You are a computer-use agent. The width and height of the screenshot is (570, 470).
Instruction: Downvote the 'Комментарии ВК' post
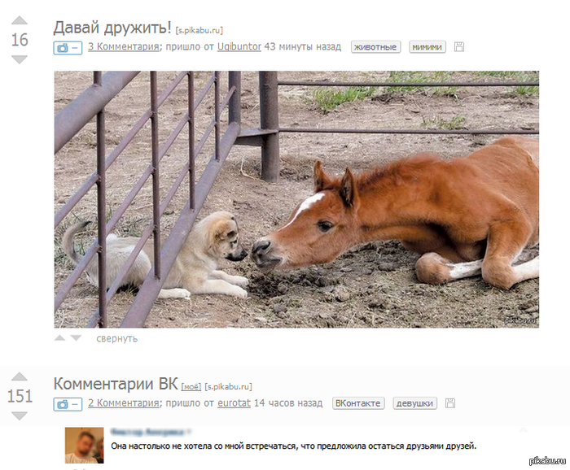click(x=20, y=416)
